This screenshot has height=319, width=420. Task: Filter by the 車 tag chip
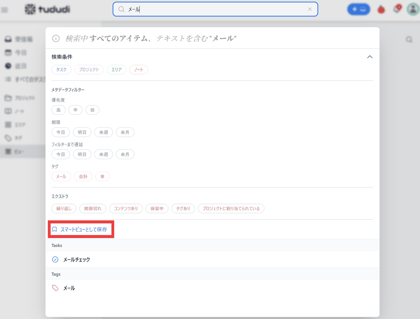click(x=103, y=177)
